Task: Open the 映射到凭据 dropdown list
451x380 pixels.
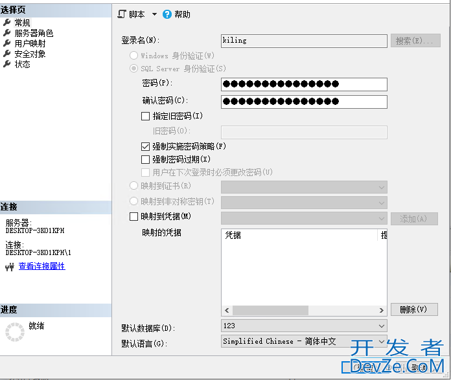Action: click(304, 218)
